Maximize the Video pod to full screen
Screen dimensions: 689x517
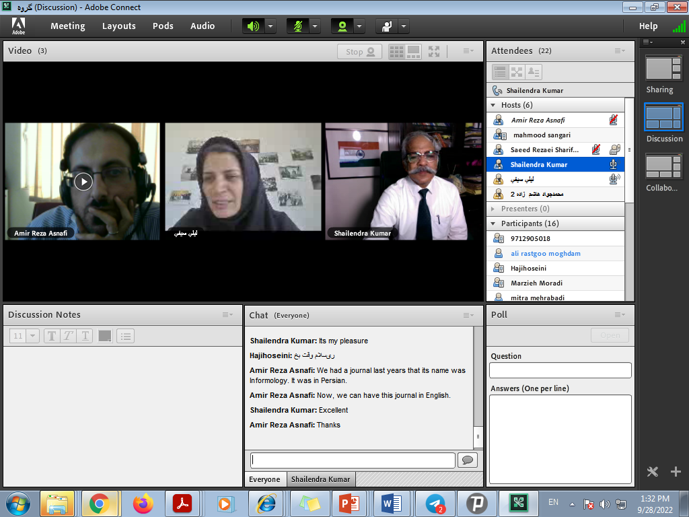(x=434, y=51)
